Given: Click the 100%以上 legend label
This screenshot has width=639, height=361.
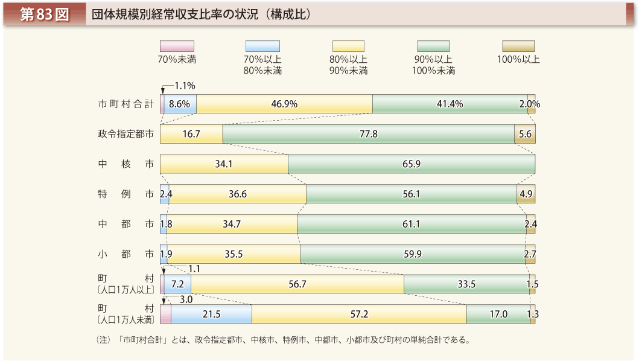Looking at the screenshot, I should pos(518,60).
